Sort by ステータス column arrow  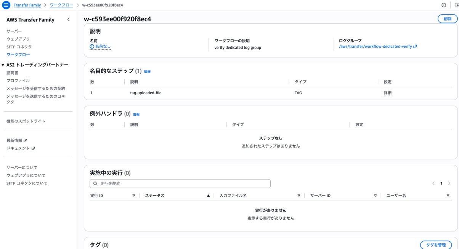[x=208, y=196]
